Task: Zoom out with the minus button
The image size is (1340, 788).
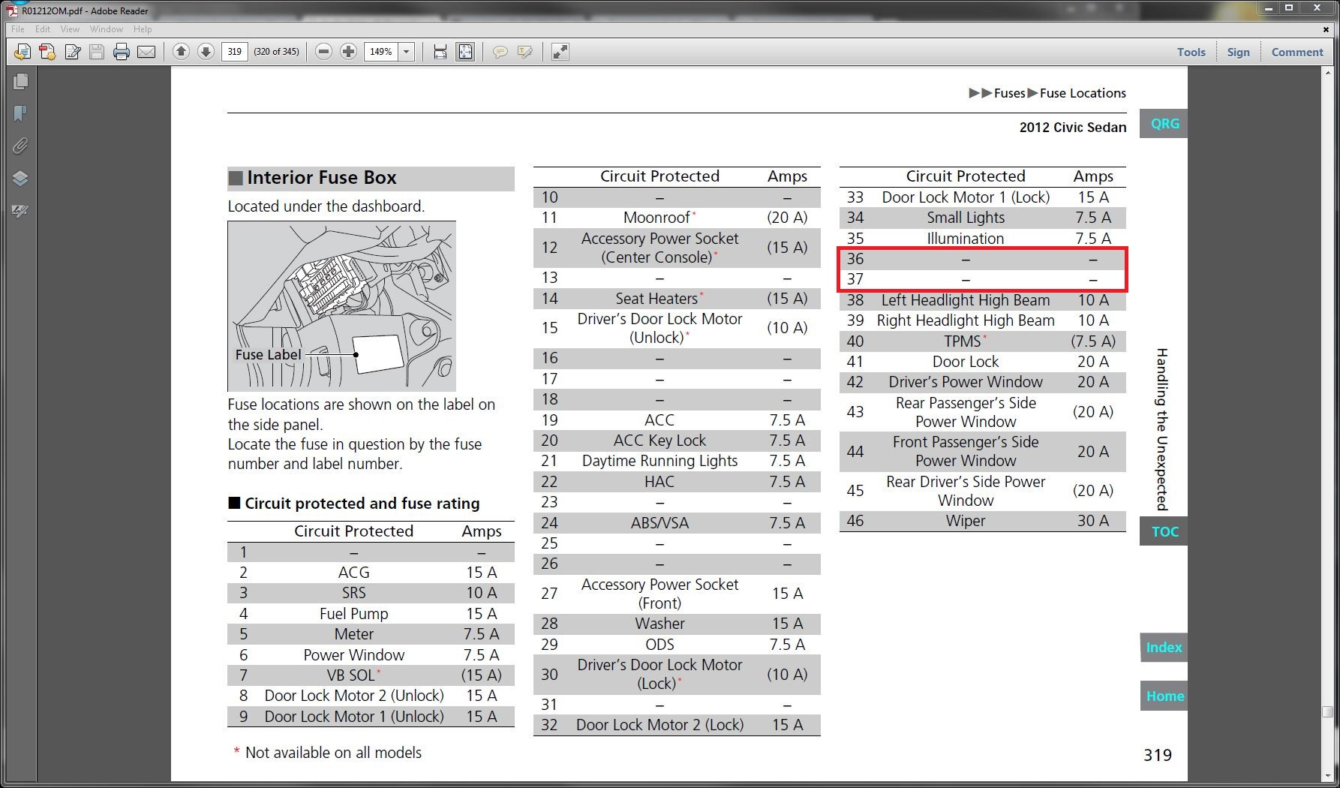Action: 323,52
